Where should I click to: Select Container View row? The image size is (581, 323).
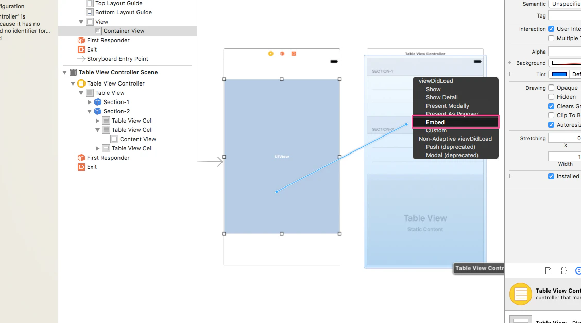(127, 31)
